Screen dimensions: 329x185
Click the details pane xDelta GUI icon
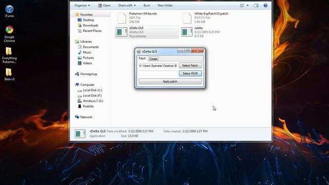[x=80, y=134]
